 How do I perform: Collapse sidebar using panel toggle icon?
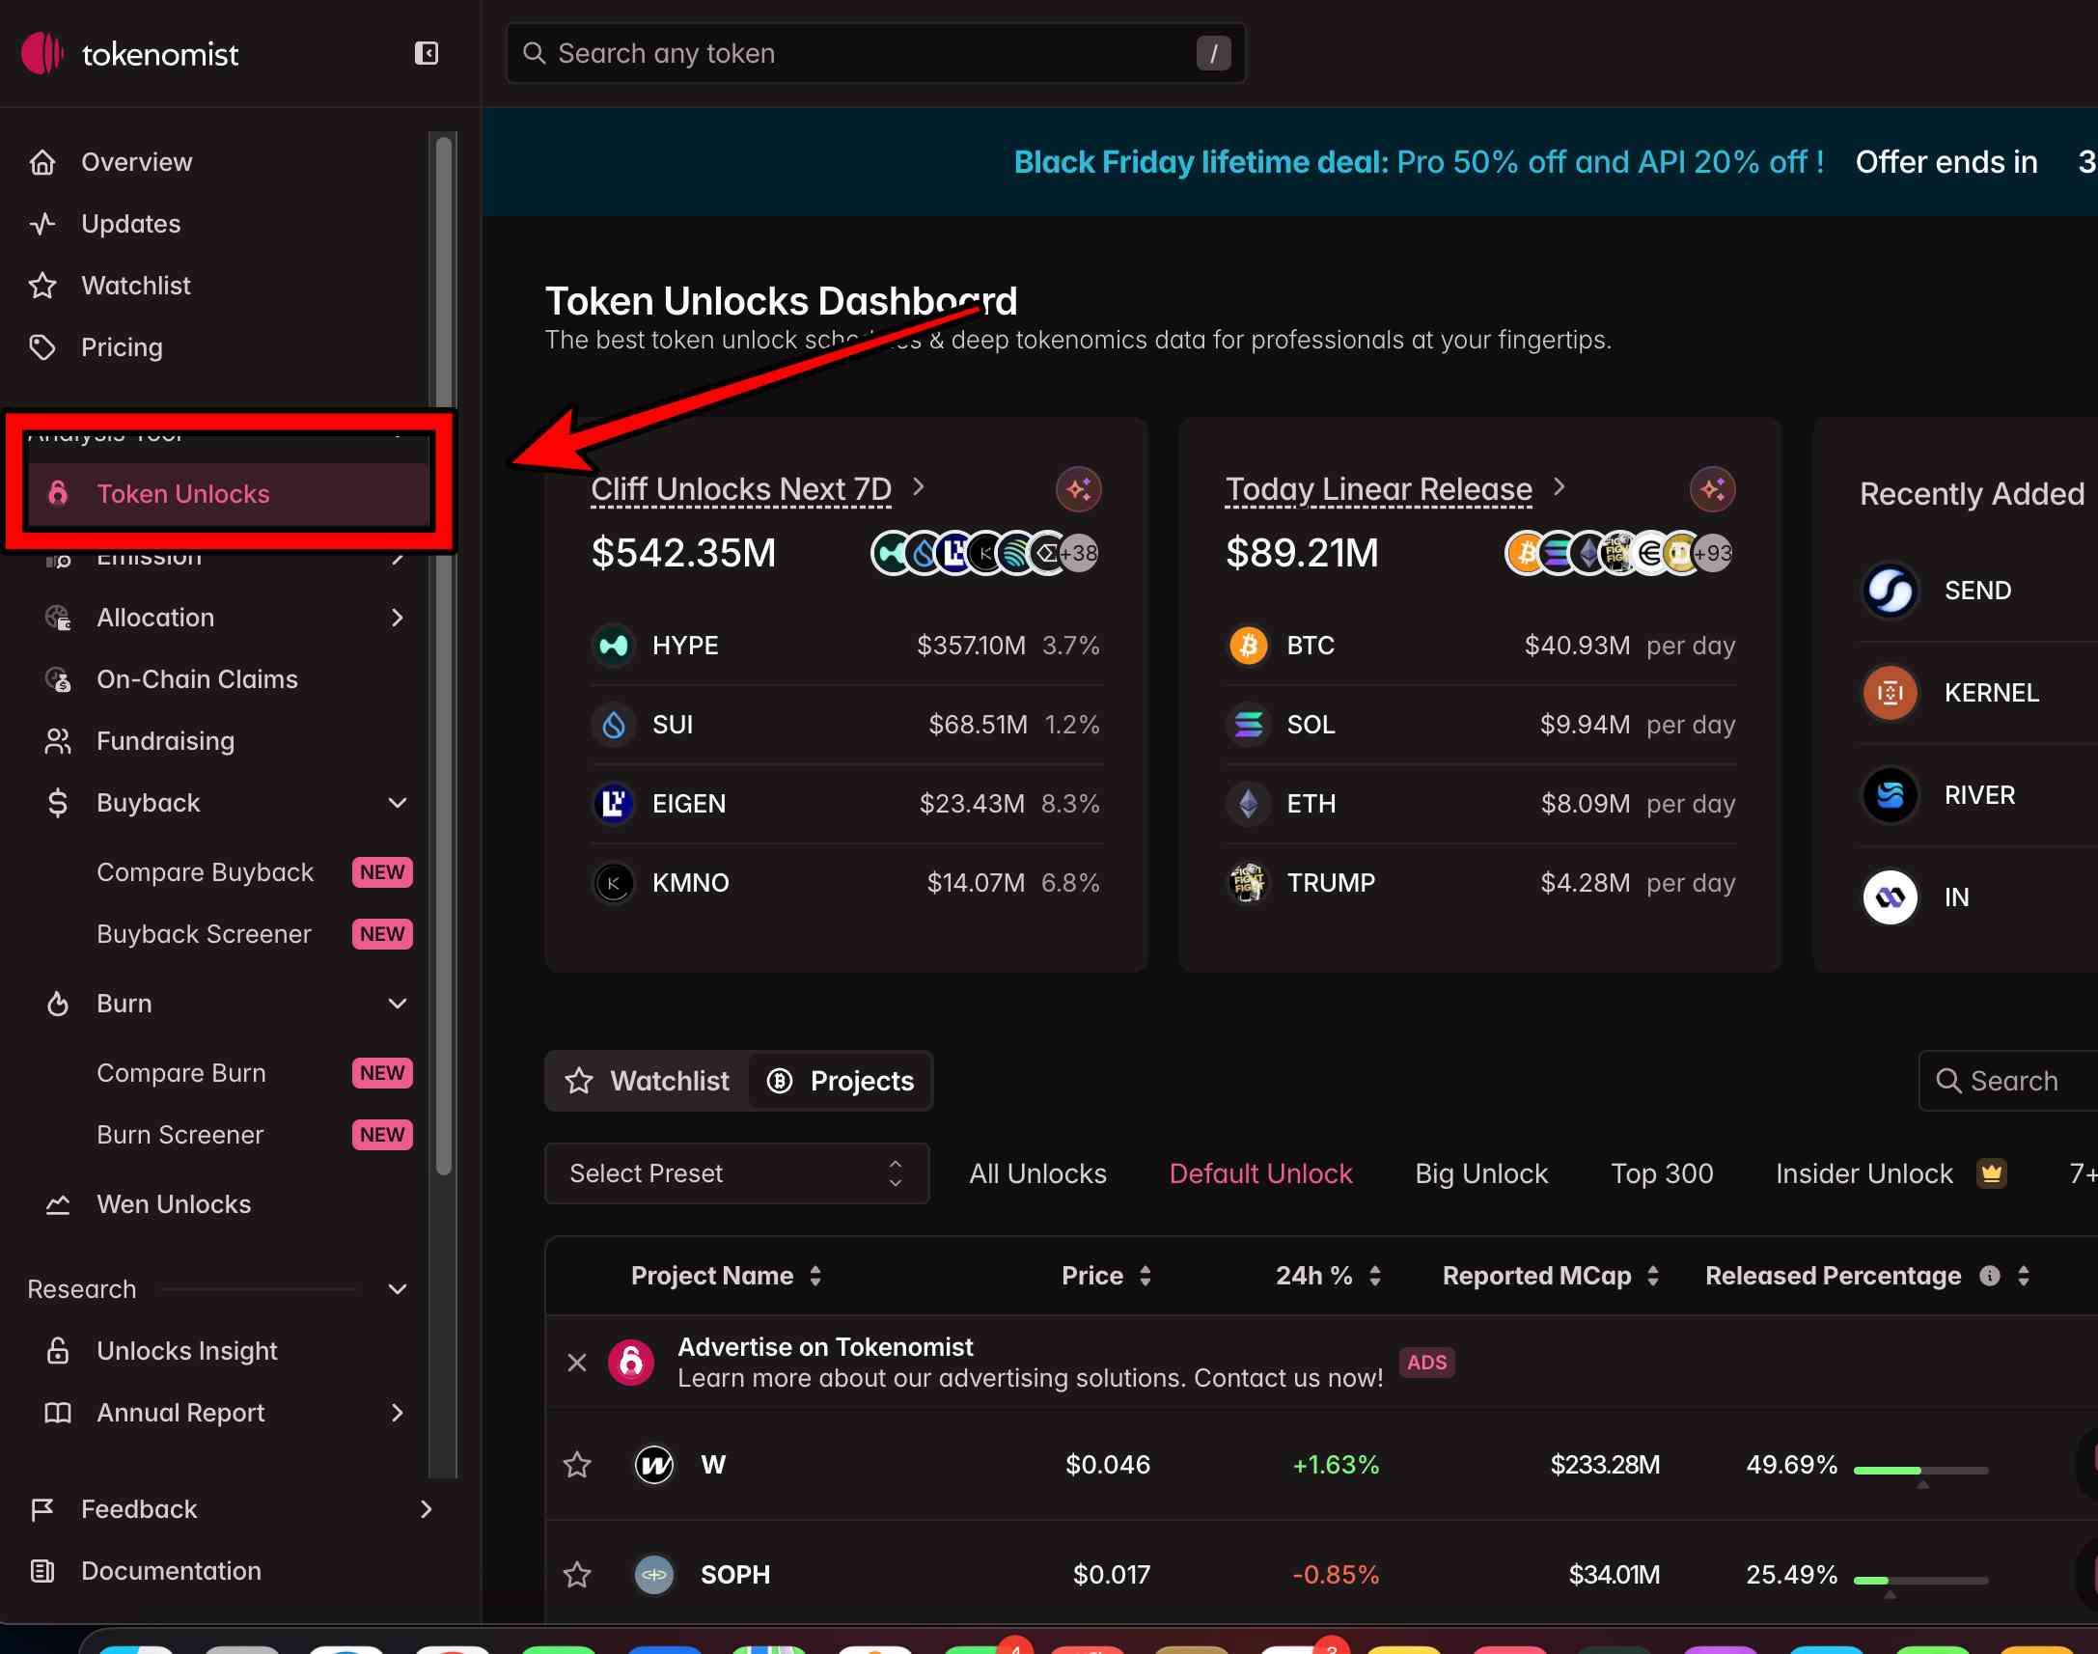click(x=426, y=53)
